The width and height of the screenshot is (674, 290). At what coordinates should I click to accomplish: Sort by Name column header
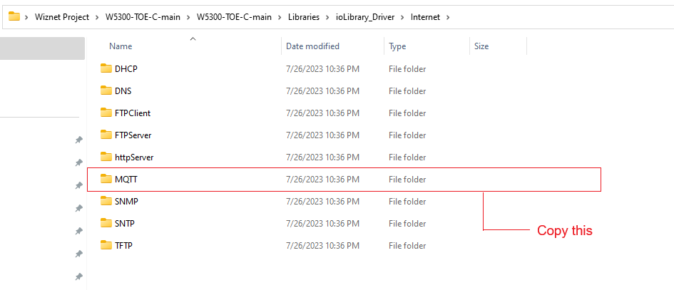click(x=121, y=46)
